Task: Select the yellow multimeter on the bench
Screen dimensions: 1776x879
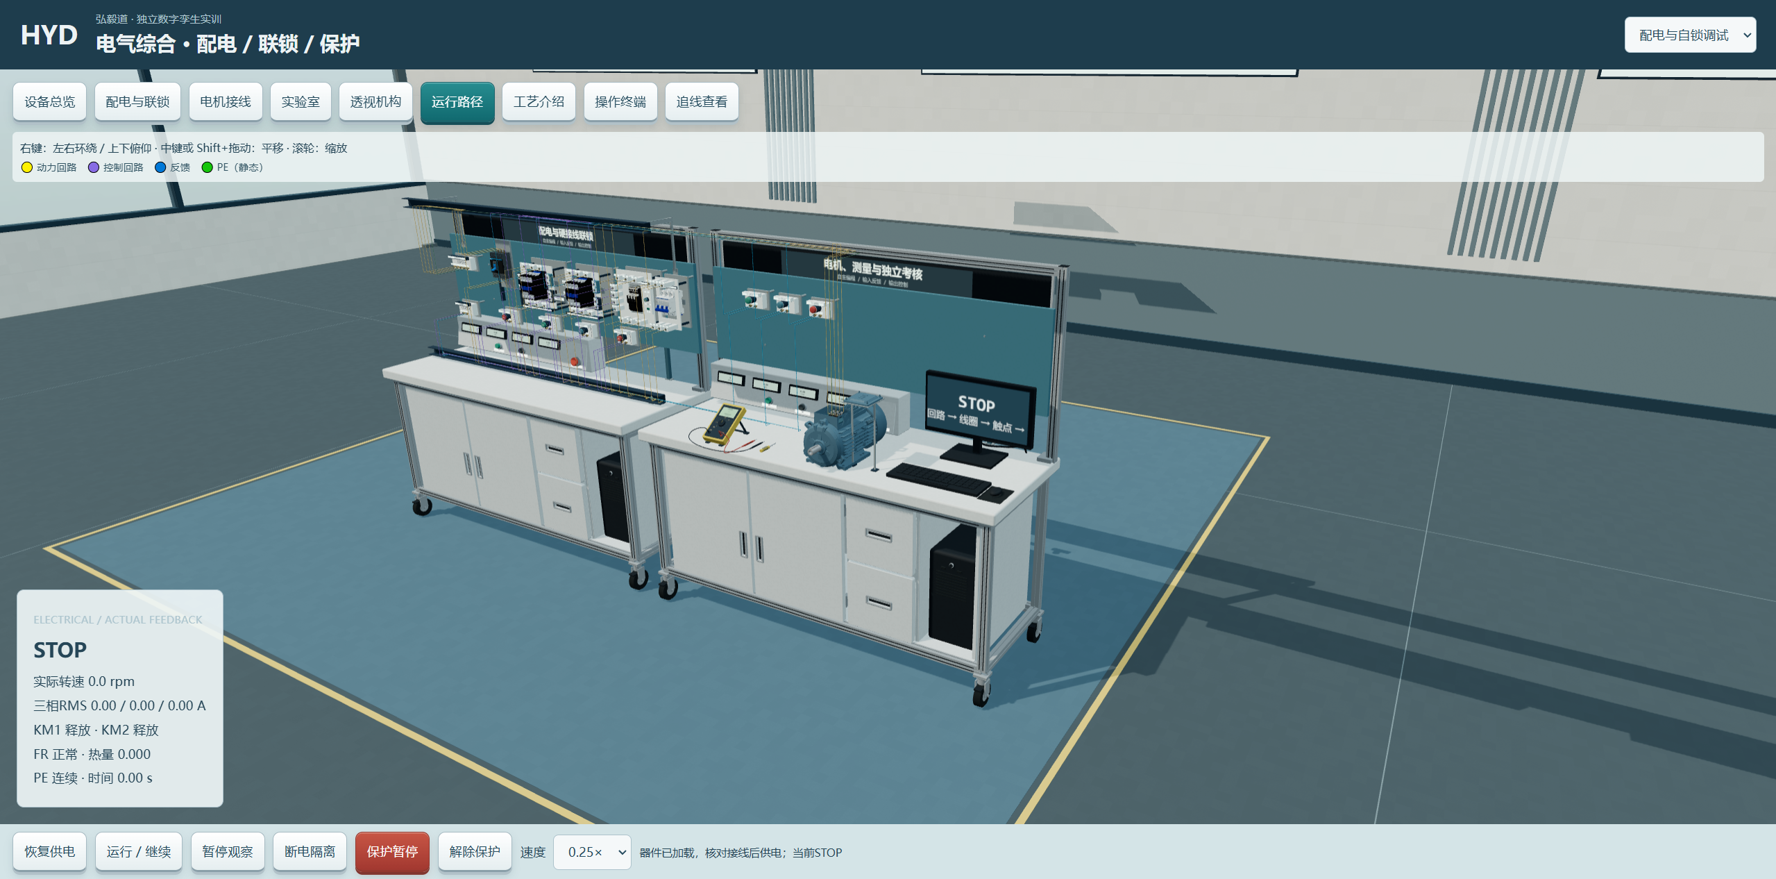Action: (724, 424)
